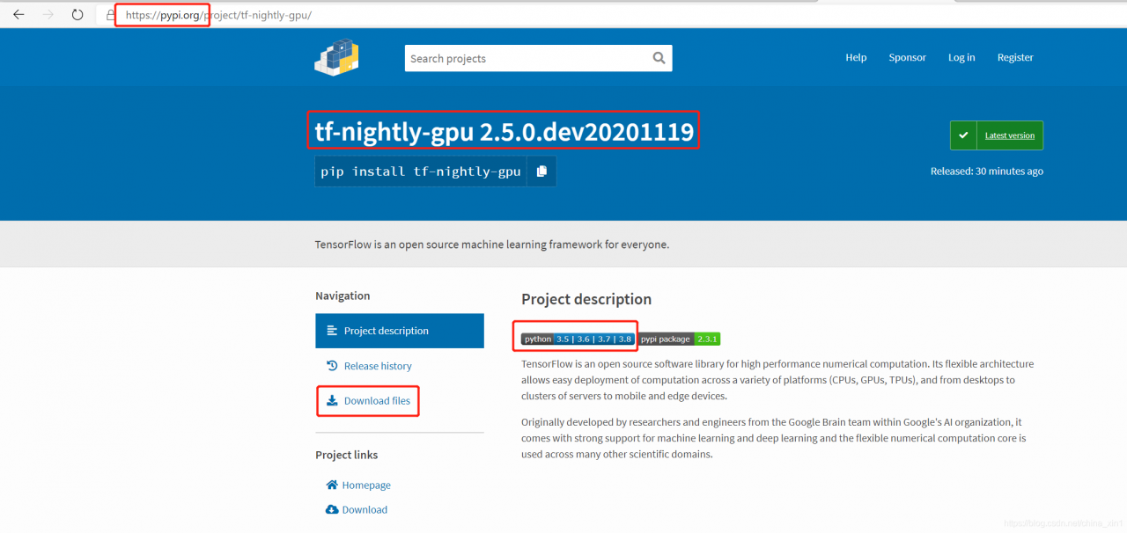Reload the page with the refresh icon

tap(77, 15)
